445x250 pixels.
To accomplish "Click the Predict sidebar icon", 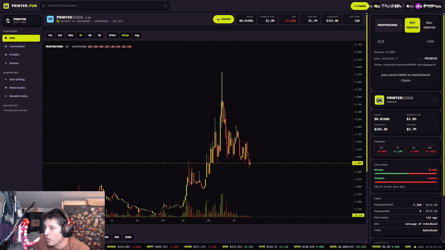I will (6, 54).
